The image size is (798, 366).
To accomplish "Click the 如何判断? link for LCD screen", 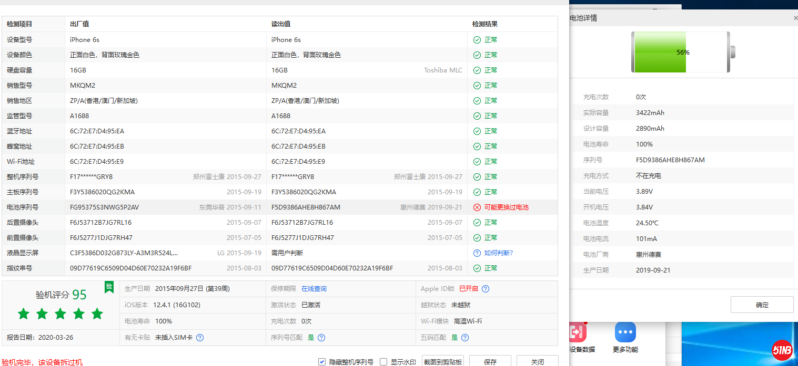I will click(498, 253).
